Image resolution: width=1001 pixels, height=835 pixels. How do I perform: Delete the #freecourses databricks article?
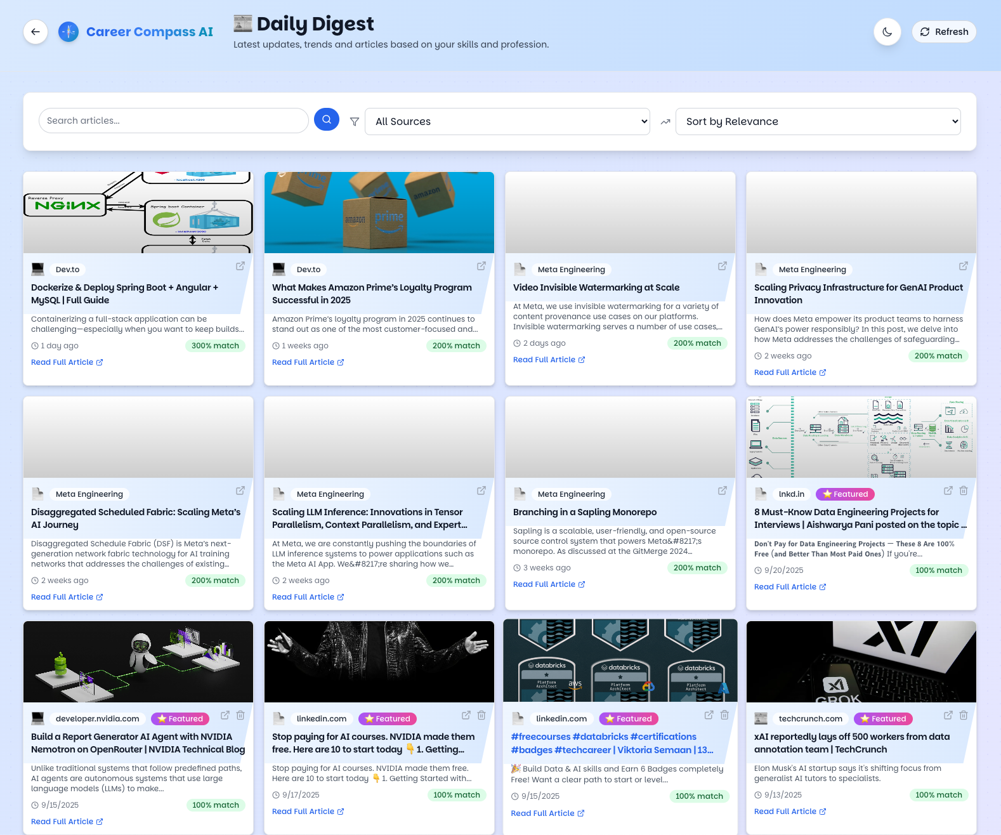pos(724,715)
